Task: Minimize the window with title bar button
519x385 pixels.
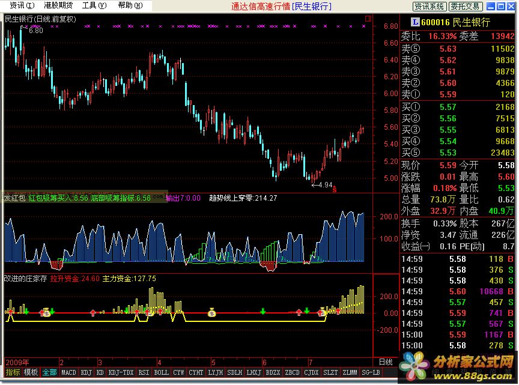Action: click(491, 6)
